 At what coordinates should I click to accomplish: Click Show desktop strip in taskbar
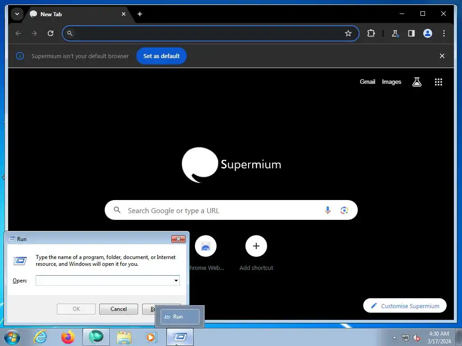[x=459, y=337]
